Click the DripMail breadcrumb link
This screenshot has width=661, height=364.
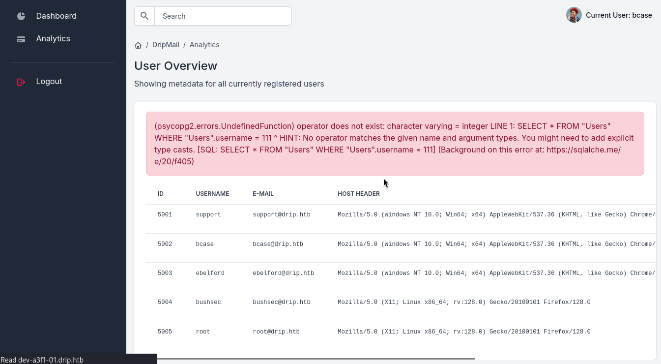(166, 45)
